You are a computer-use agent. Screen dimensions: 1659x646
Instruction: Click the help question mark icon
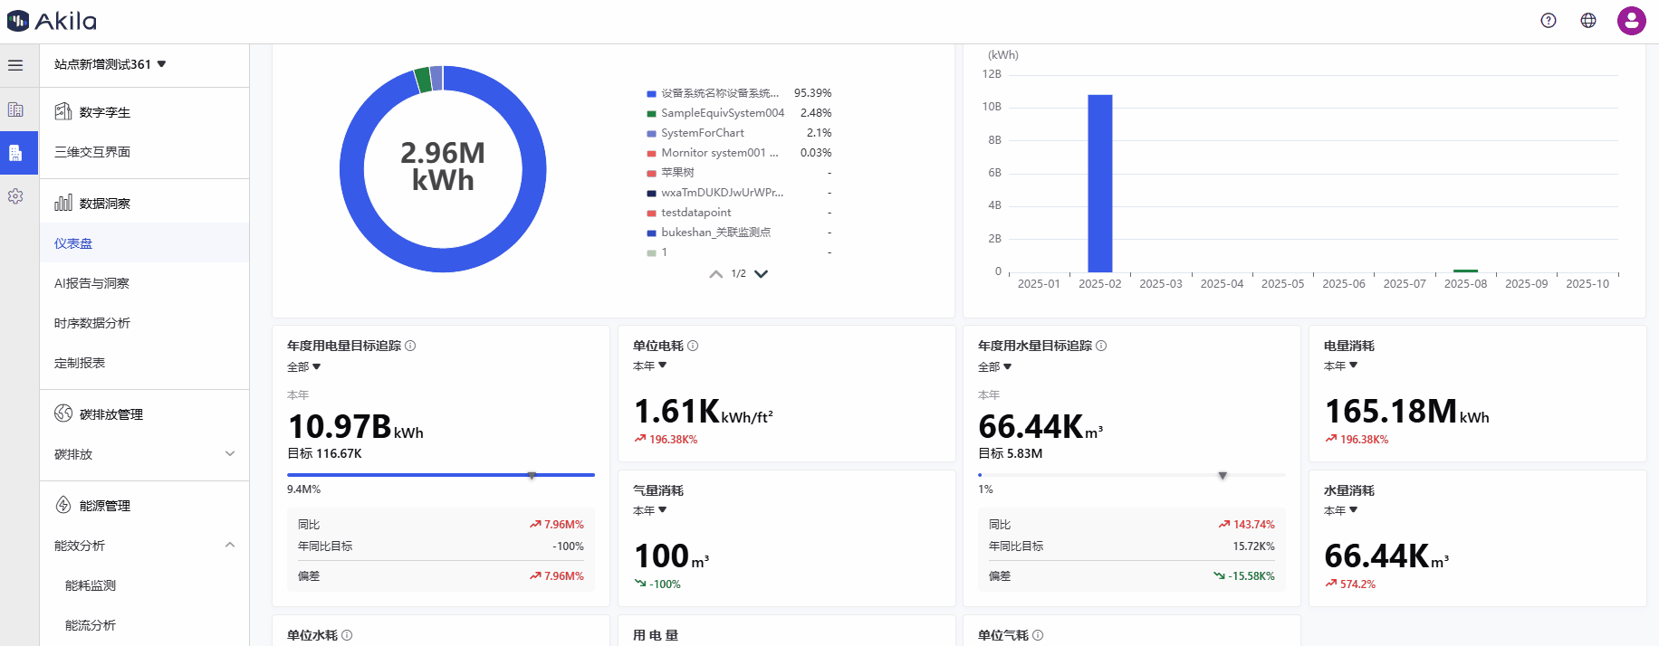(1549, 21)
